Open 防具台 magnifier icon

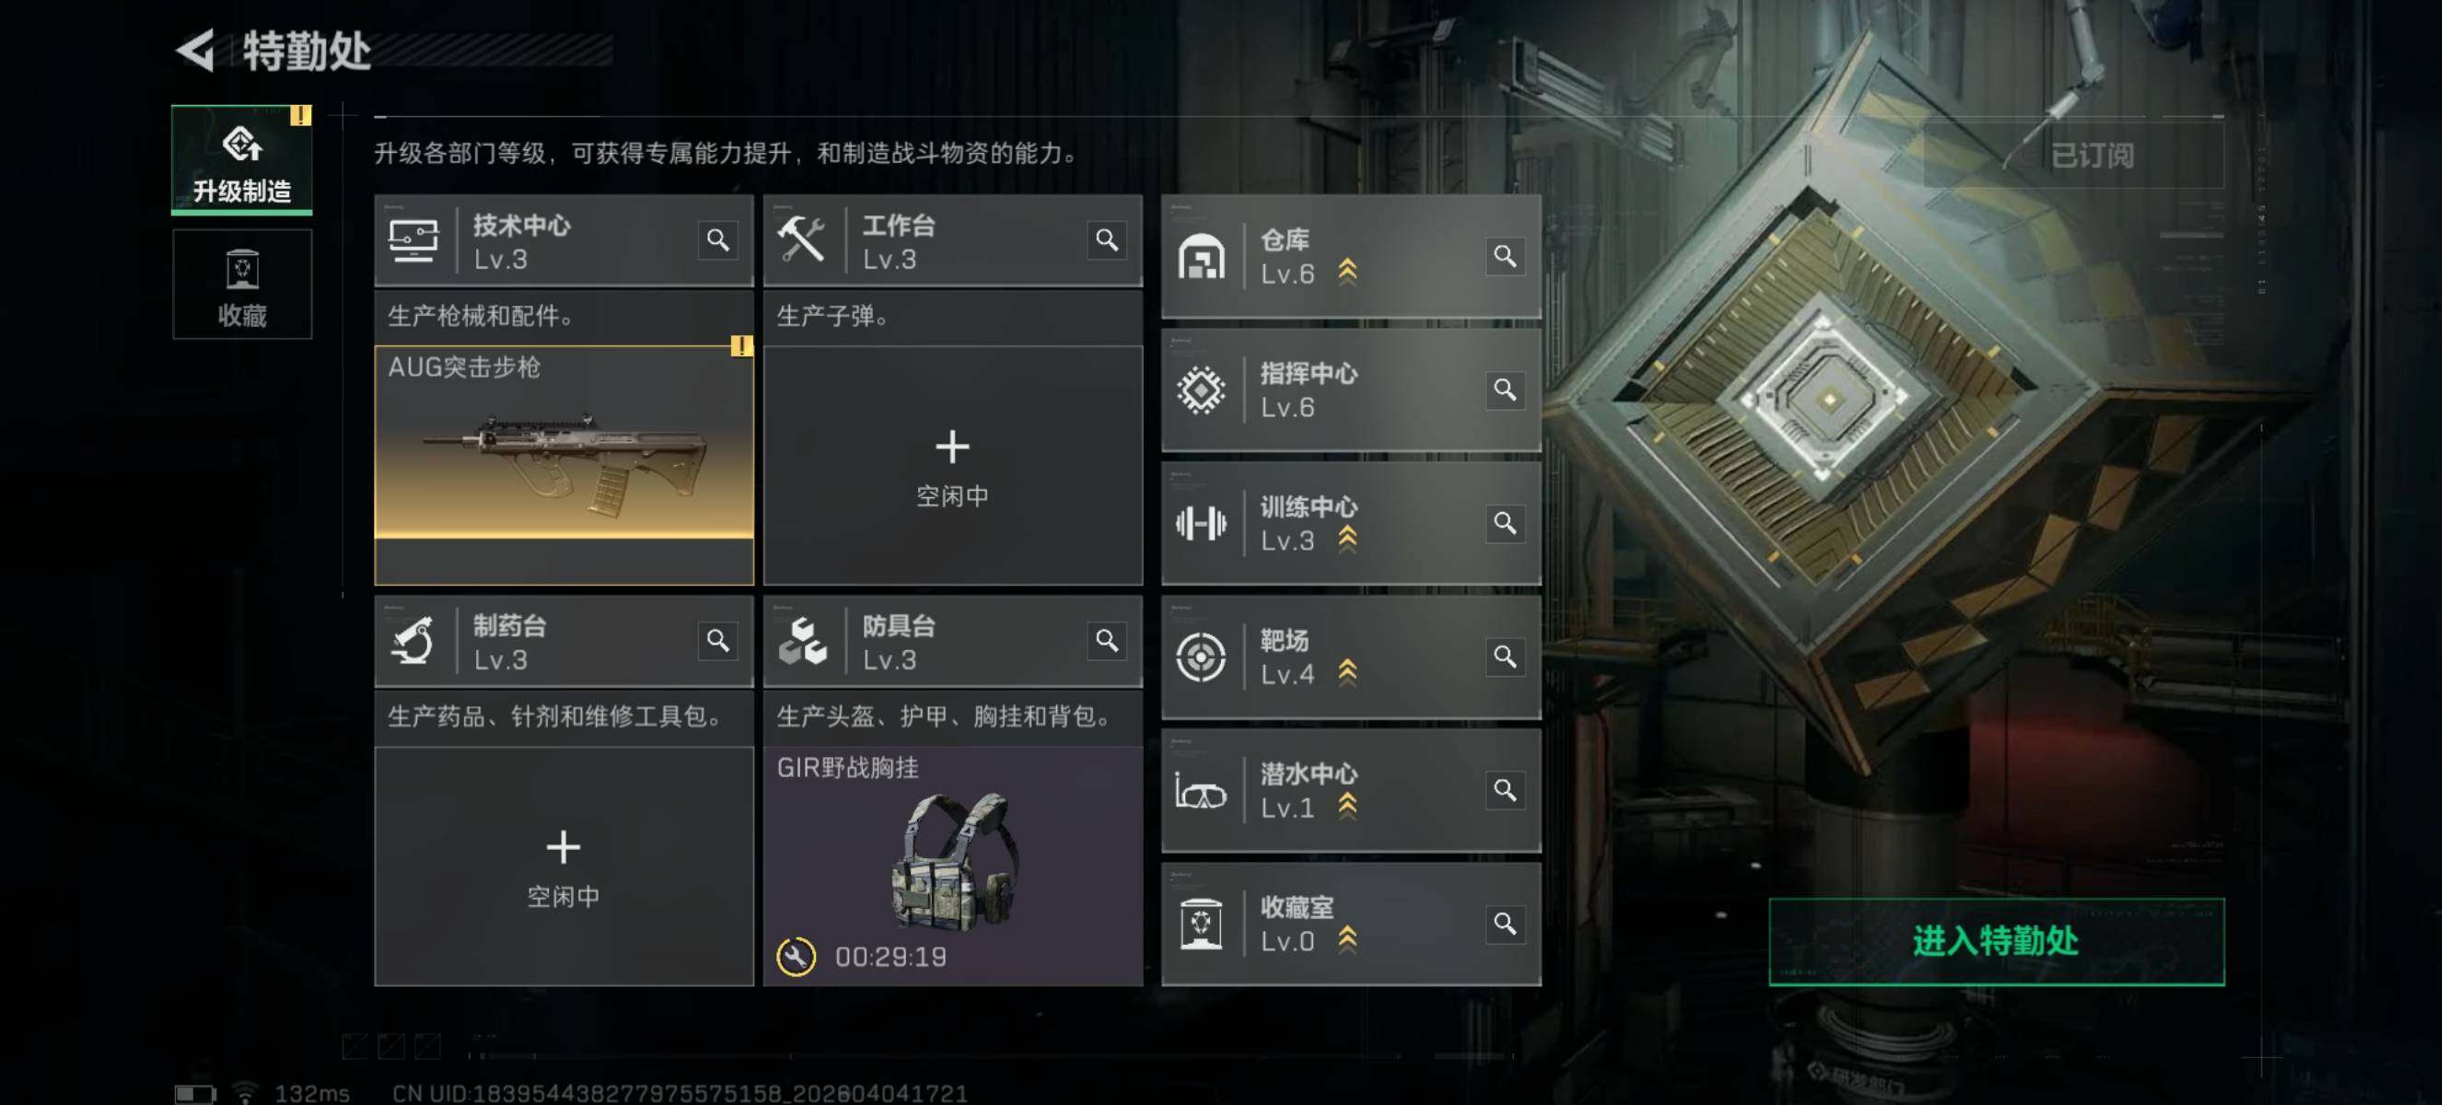coord(1106,641)
